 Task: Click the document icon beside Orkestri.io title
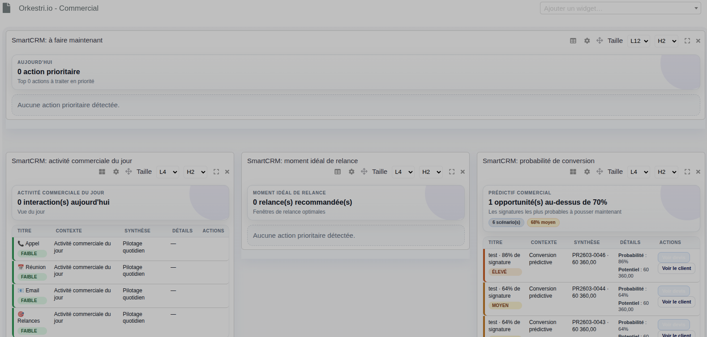tap(6, 8)
